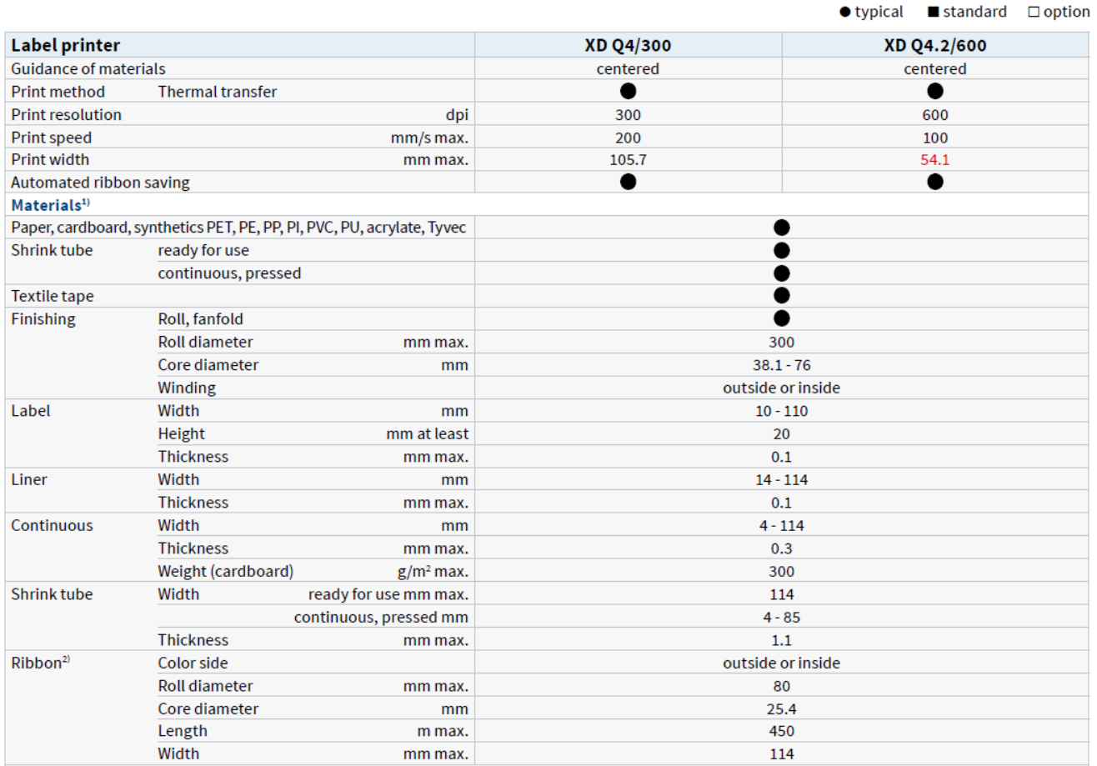Click ribbon roll diameter value 80
Image resolution: width=1097 pixels, height=766 pixels.
point(781,686)
